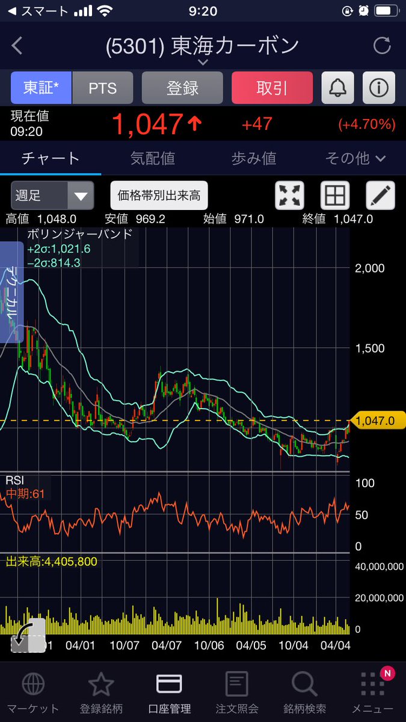Screen dimensions: 406x722
Task: Expand the stock title chevron below 東海カーボン
Action: pyautogui.click(x=203, y=62)
